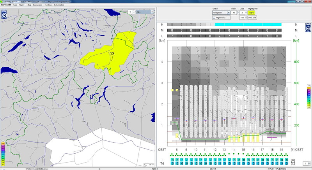Click the Pilot skill value field showing 100
Screen dimensions: 312x170
pyautogui.click(x=242, y=18)
